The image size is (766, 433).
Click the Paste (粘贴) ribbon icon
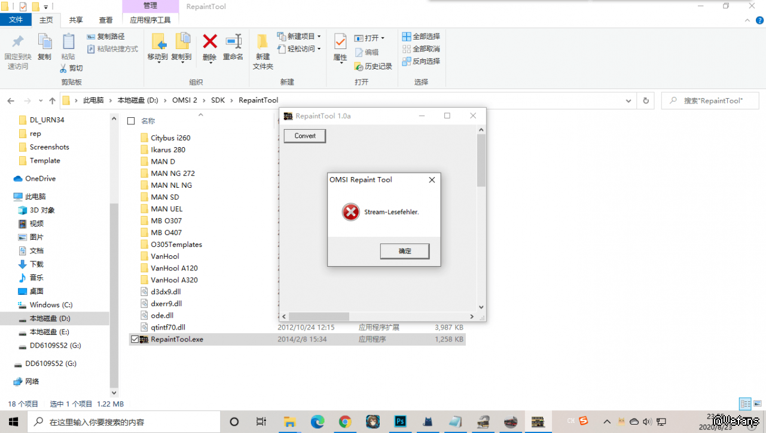click(x=68, y=42)
